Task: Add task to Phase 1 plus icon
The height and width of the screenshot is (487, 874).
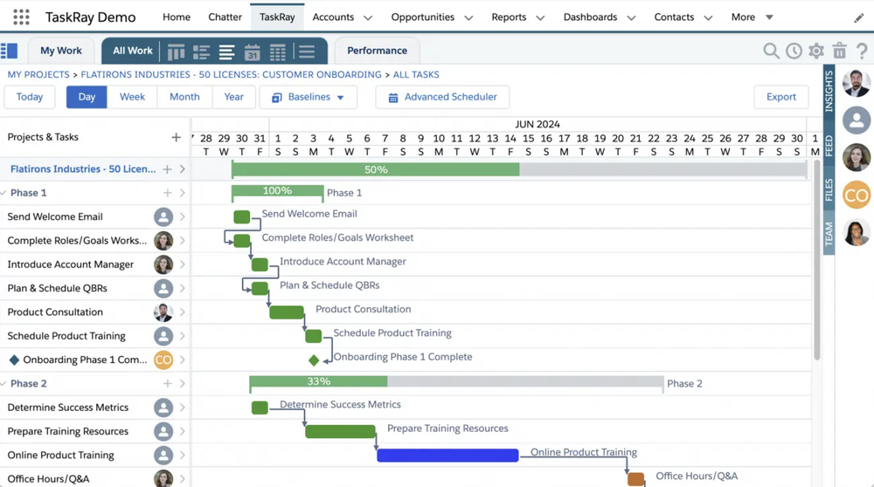Action: (167, 193)
